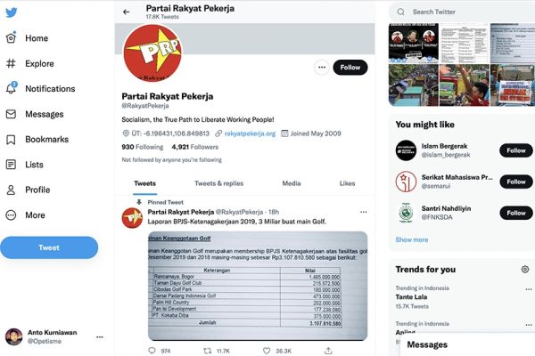
Task: Follow Partai Rakyat Pekerja profile
Action: (x=350, y=68)
